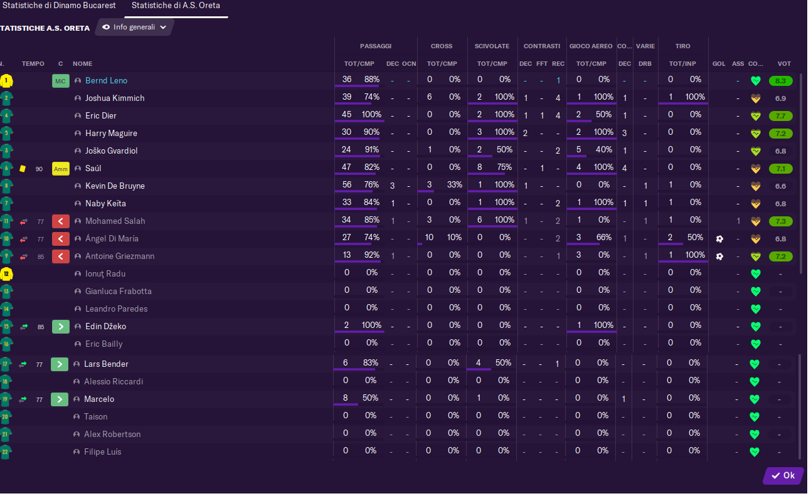Viewport: 811px width, 496px height.
Task: Click the person icon next to Kevin De Bruyne
Action: (78, 186)
